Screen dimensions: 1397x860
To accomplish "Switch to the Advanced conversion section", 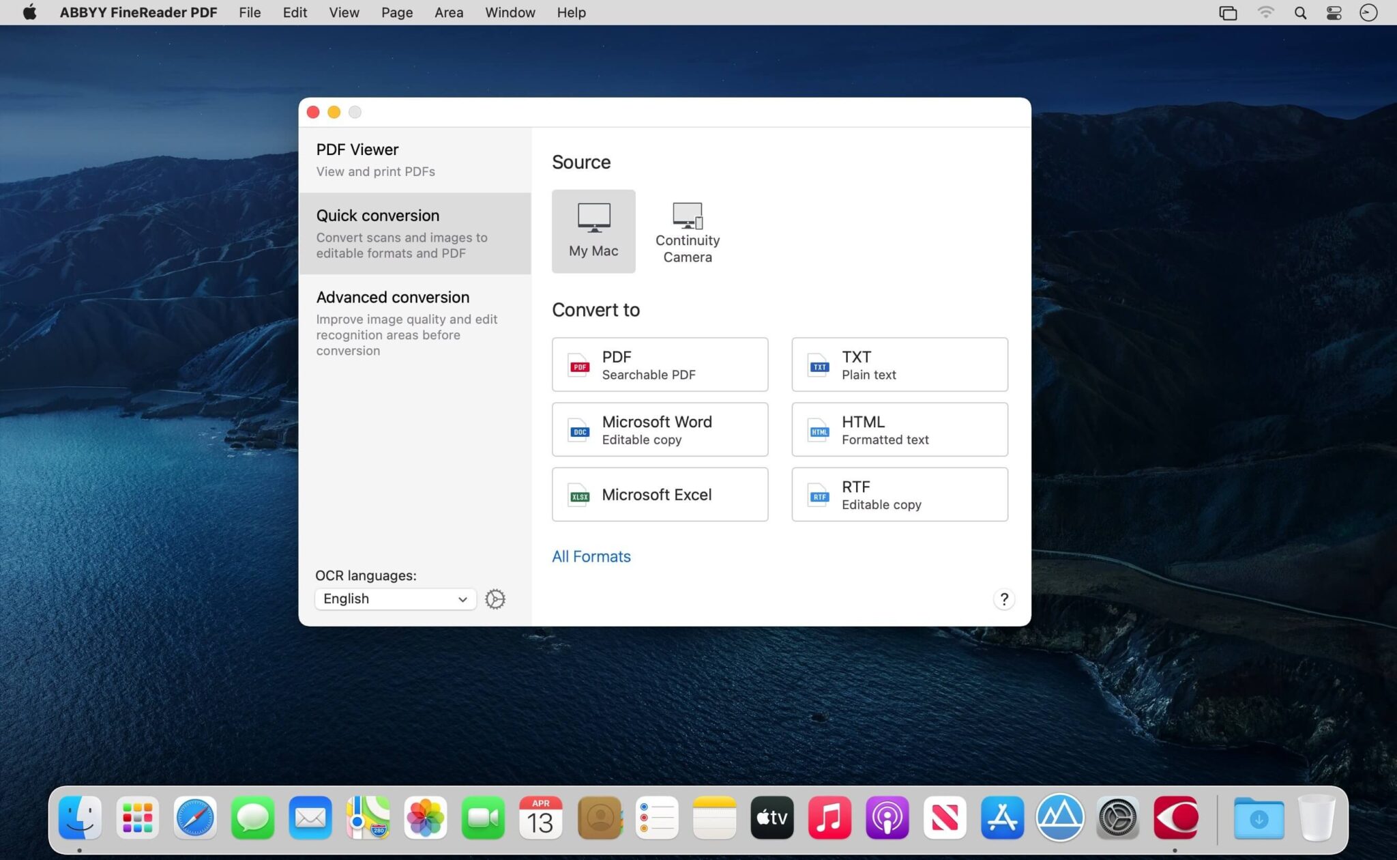I will (415, 323).
